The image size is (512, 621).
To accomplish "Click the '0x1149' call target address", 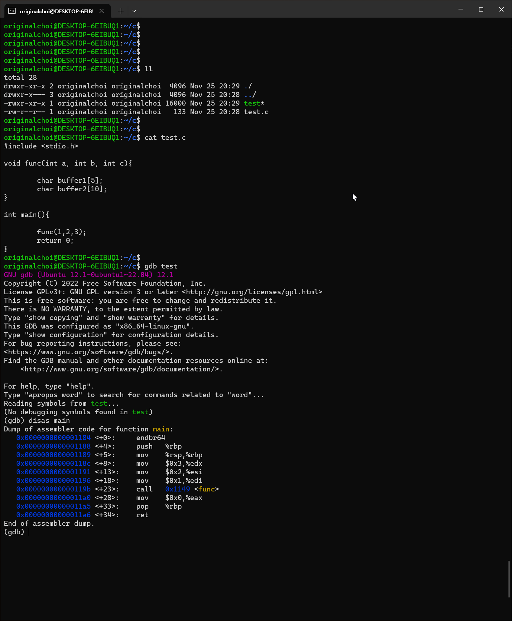I will coord(178,489).
